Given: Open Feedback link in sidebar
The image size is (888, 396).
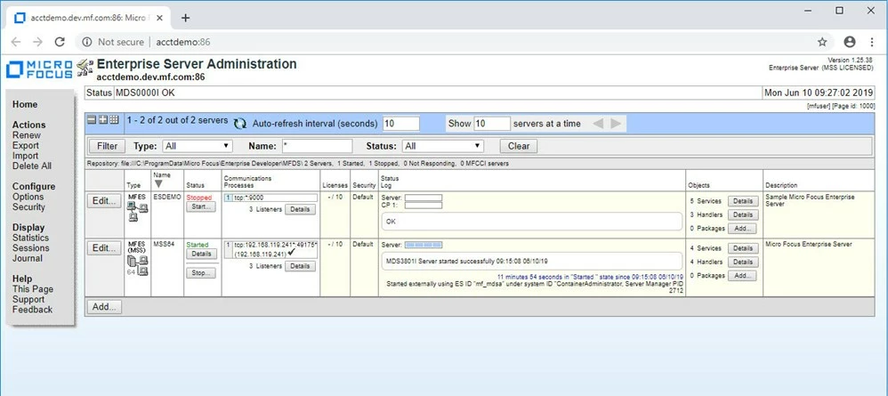Looking at the screenshot, I should 32,310.
